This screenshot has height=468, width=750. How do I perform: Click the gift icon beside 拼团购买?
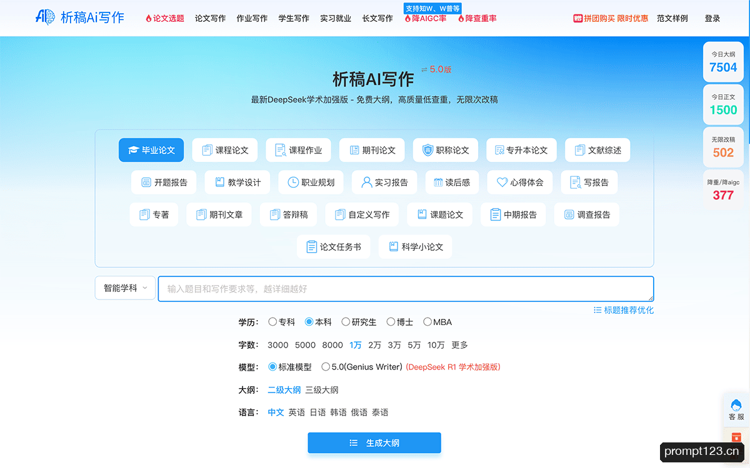pos(577,19)
